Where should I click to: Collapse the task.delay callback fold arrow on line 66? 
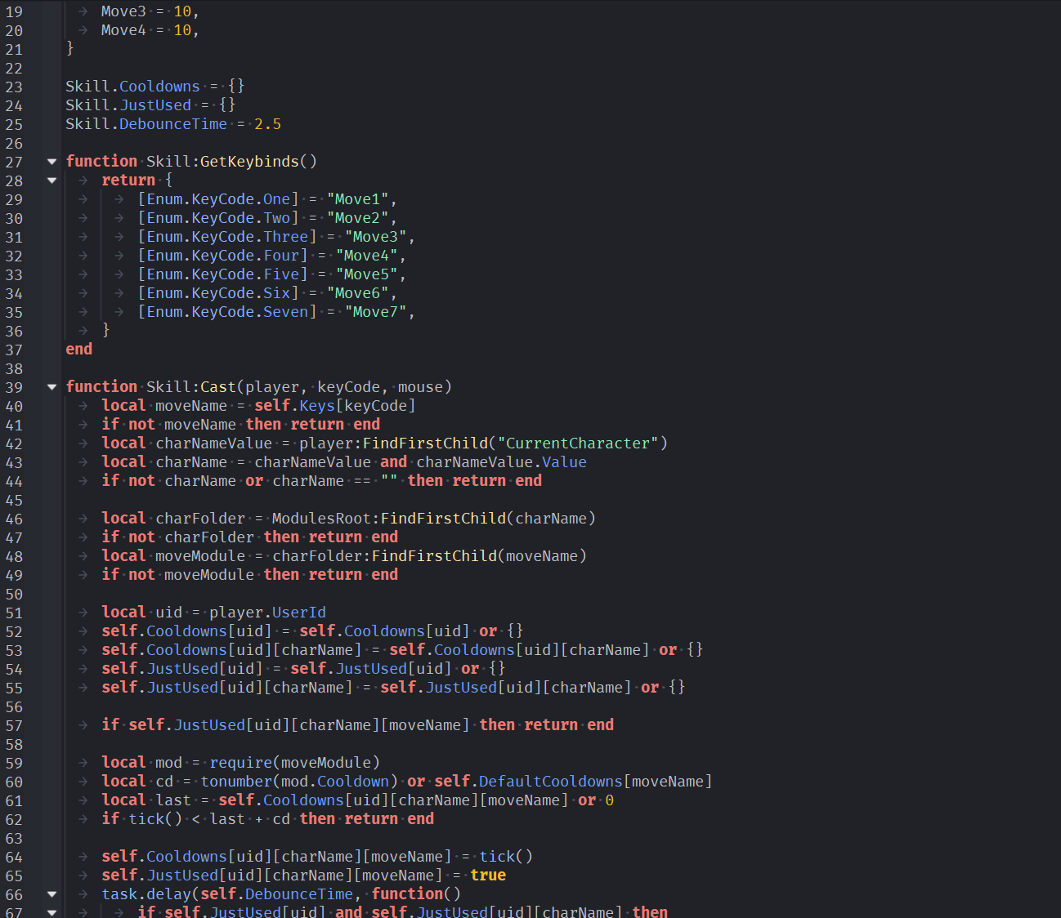(52, 894)
